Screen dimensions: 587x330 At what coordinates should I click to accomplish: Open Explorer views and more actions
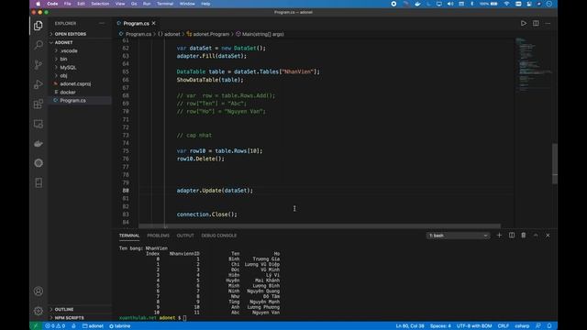coord(102,23)
